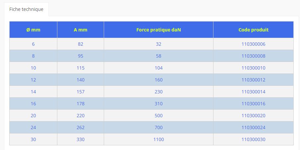Click the 157 A mm cell
This screenshot has width=300, height=150.
coord(81,92)
